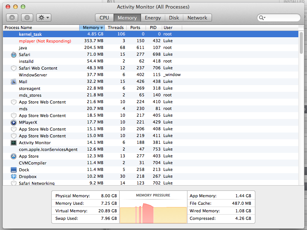Select the storeagent process
Screen dimensions: 307x230
[x=150, y=88]
